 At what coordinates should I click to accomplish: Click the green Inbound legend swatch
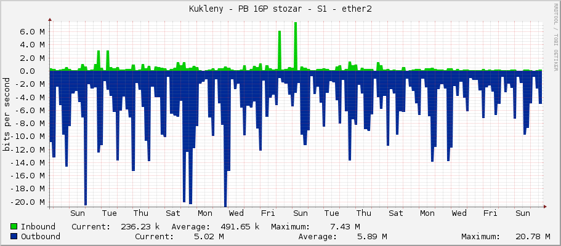coord(14,226)
